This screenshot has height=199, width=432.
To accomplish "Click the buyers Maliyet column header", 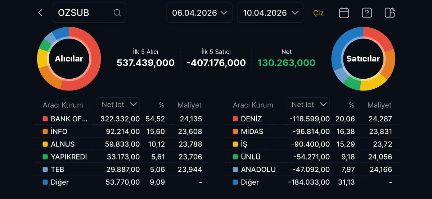I will 189,105.
